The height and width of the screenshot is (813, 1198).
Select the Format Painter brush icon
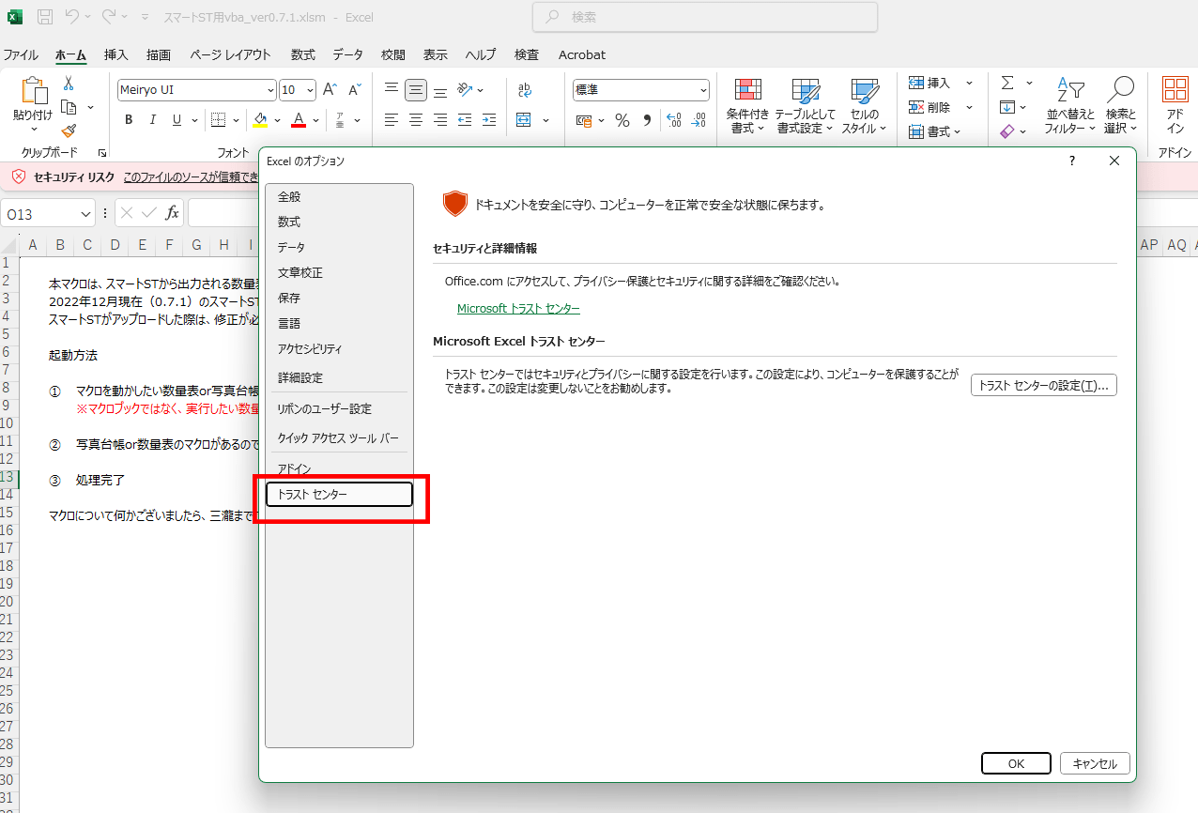pos(69,131)
